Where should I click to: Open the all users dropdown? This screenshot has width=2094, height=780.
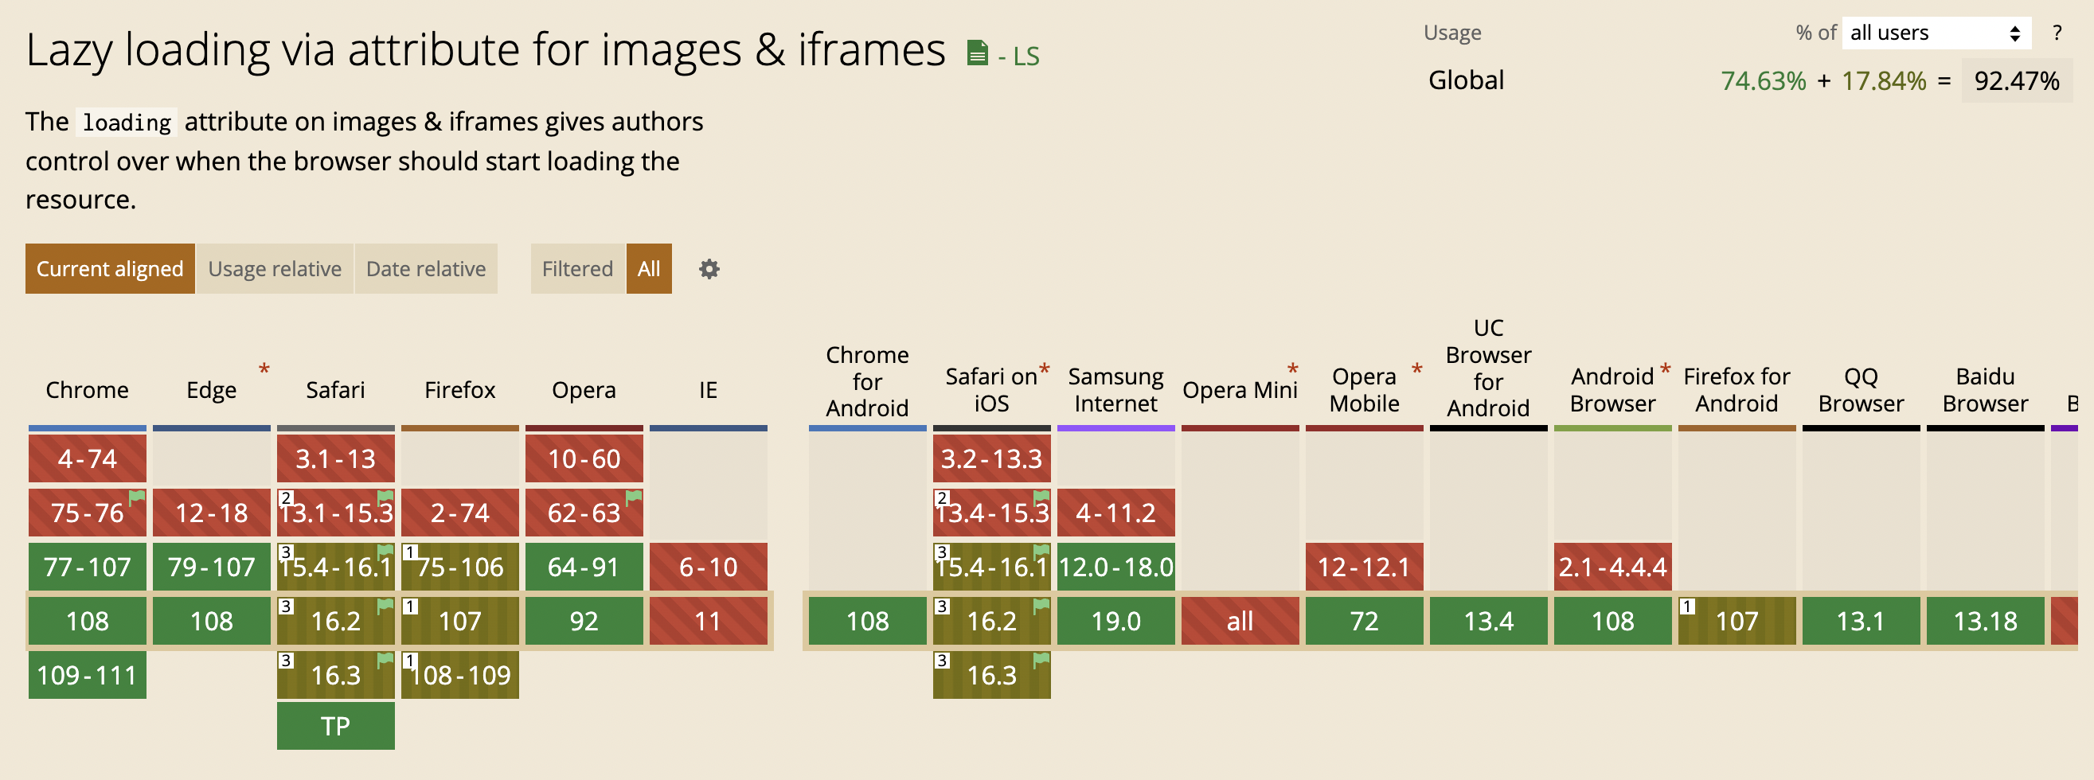1936,33
